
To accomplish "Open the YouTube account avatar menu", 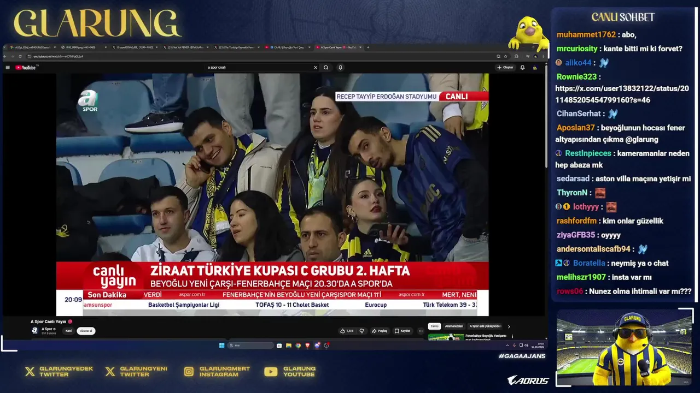I will click(535, 68).
